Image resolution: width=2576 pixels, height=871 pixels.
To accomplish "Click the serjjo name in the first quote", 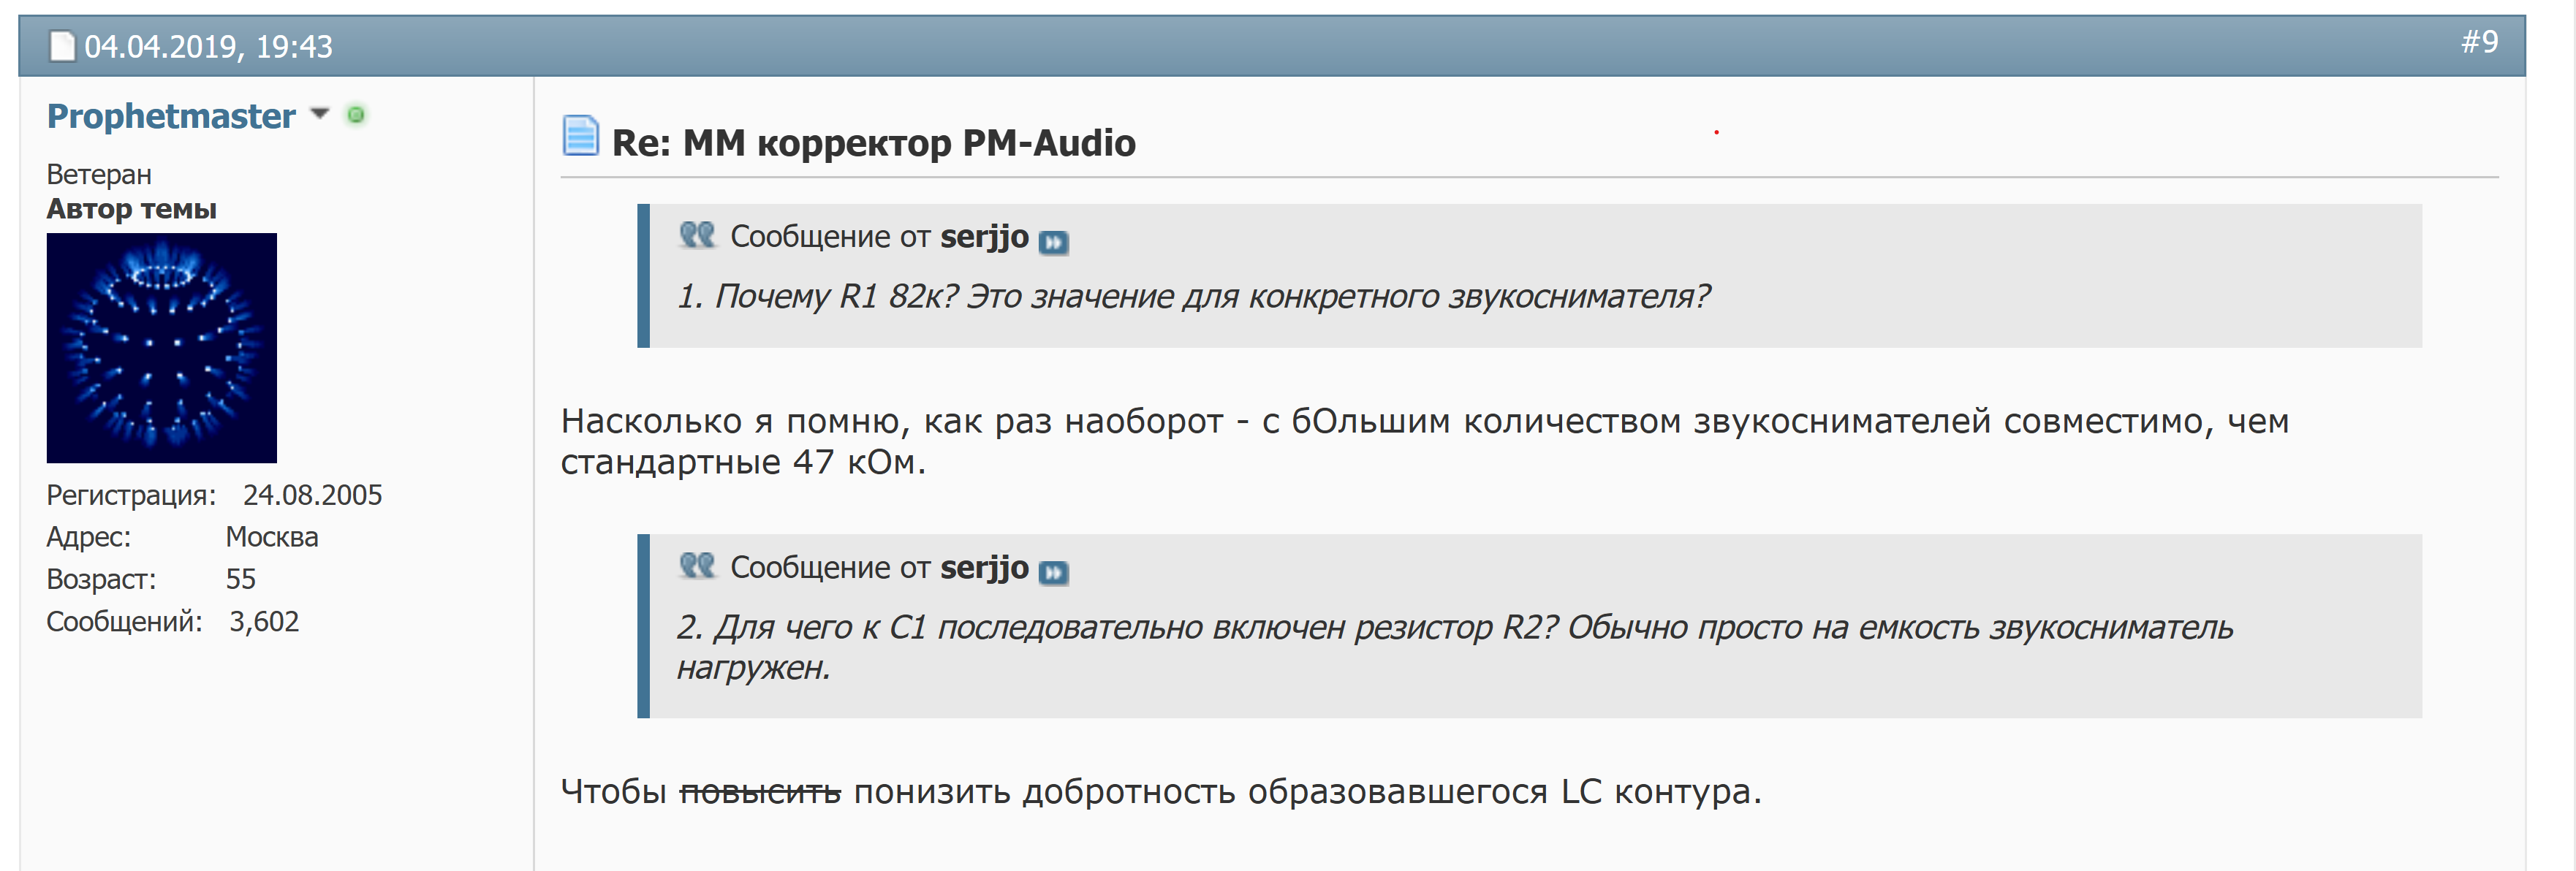I will tap(984, 237).
